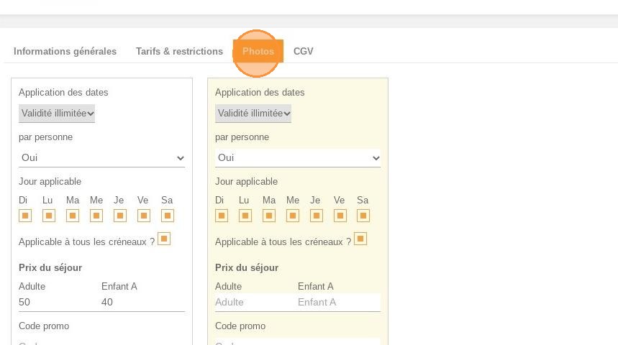Toggle Me checkbox in left panel
The width and height of the screenshot is (618, 345).
(96, 216)
